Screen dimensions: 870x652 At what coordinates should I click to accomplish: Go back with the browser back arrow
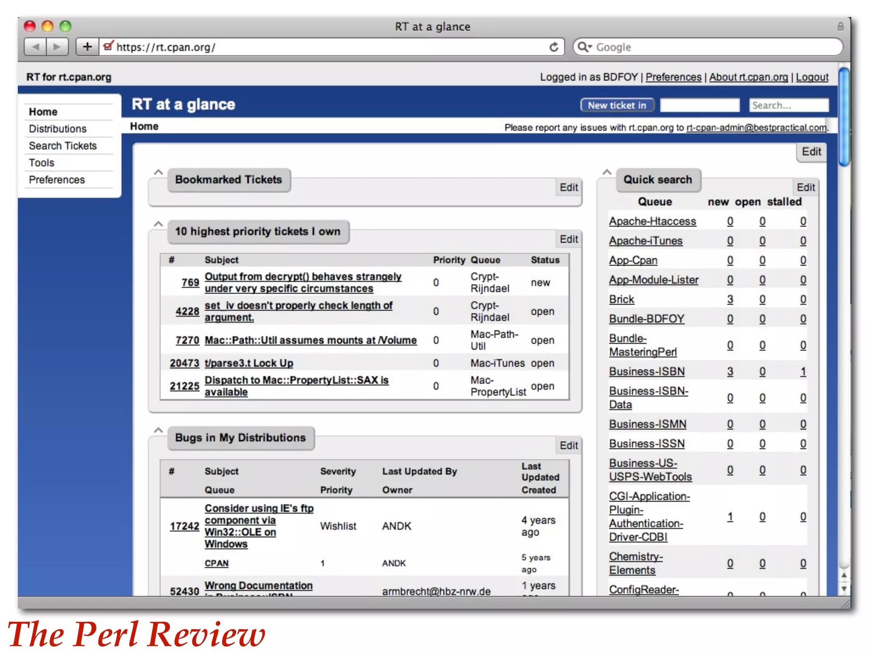pyautogui.click(x=35, y=47)
